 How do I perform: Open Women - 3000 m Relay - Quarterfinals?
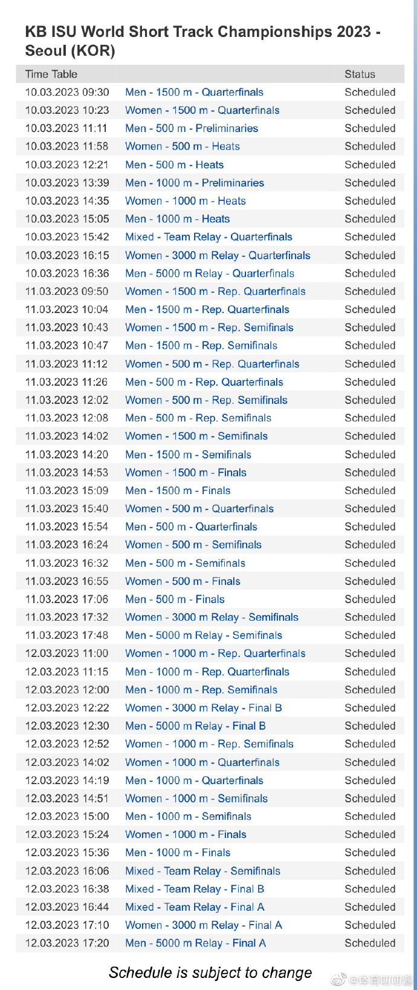tap(218, 255)
